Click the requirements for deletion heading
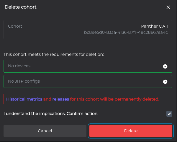 pyautogui.click(x=54, y=54)
